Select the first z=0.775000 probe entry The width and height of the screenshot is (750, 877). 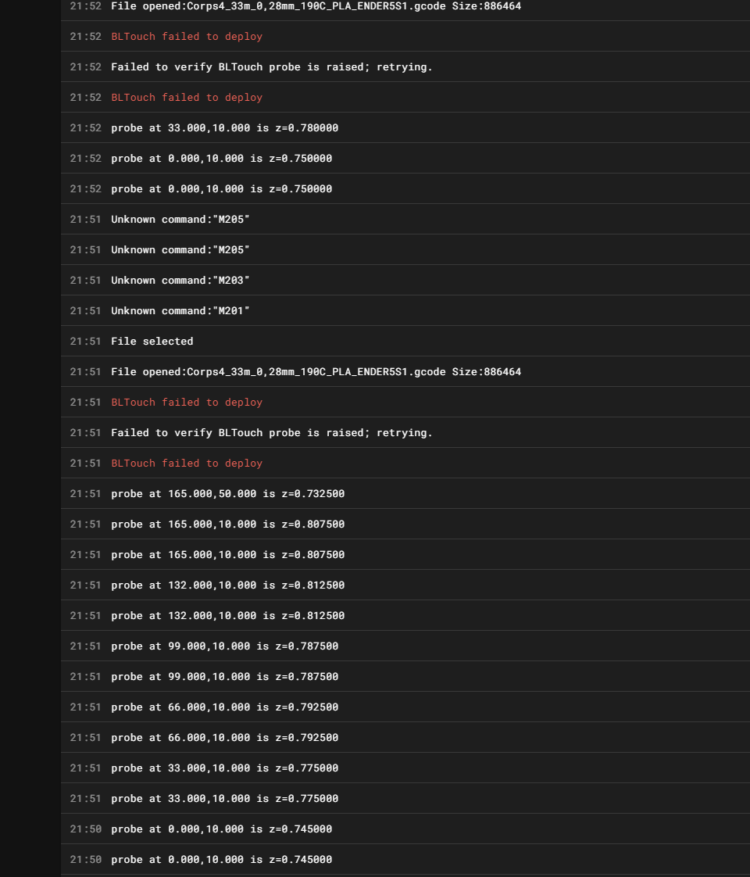[224, 768]
